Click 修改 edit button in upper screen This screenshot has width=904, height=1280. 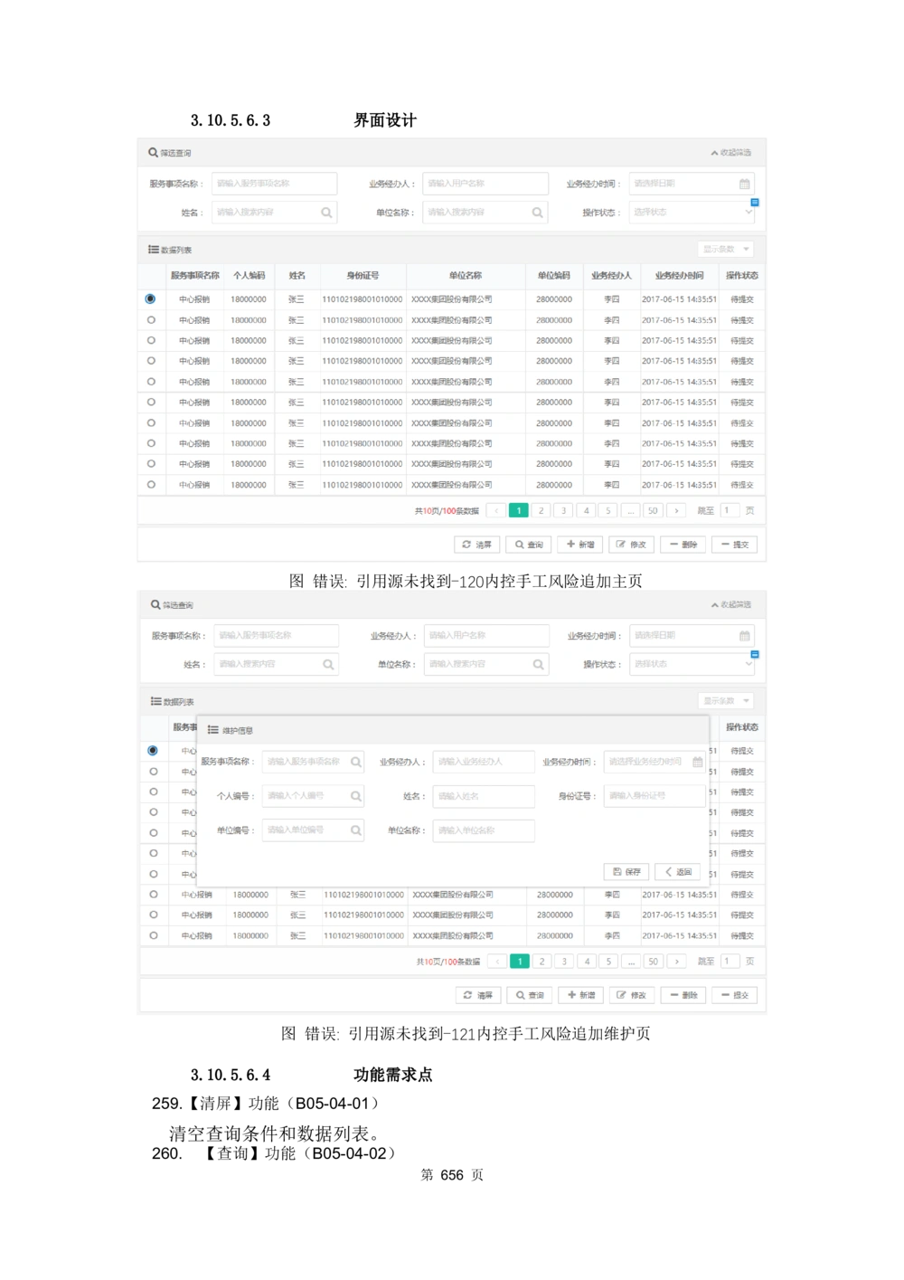point(631,545)
